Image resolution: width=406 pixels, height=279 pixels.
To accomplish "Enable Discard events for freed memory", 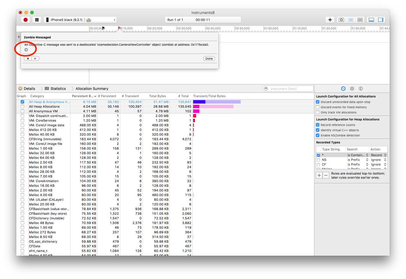I will [318, 107].
